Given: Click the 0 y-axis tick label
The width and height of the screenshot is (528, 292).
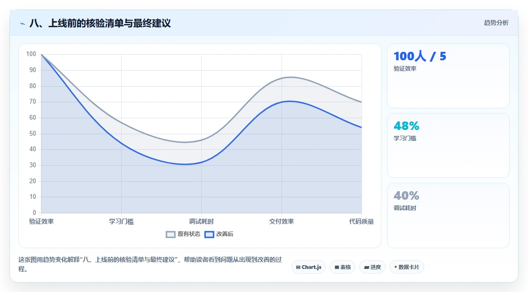Looking at the screenshot, I should pos(34,212).
